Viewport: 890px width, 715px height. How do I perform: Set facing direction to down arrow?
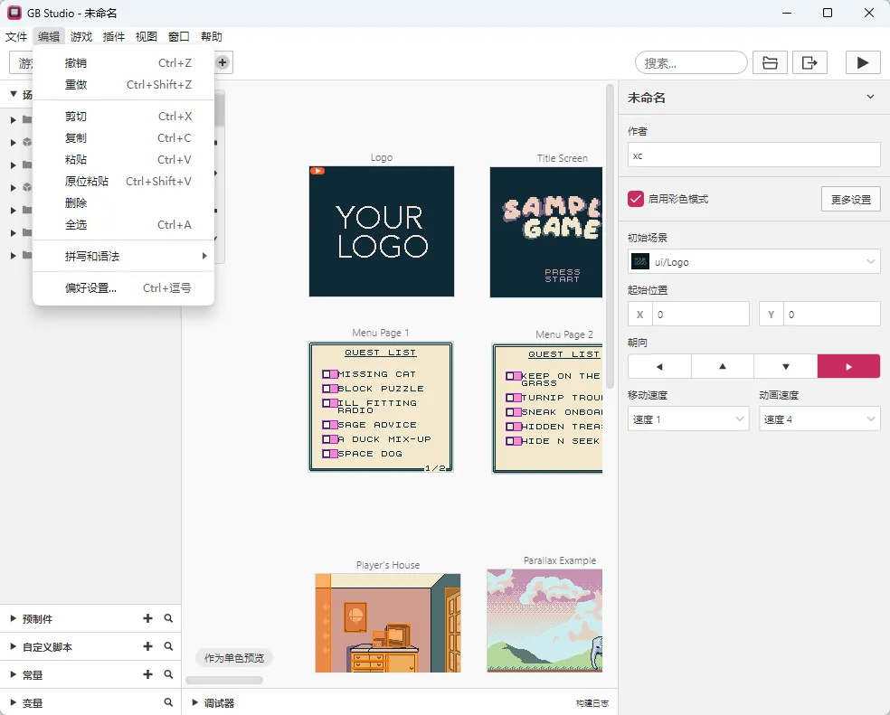786,366
